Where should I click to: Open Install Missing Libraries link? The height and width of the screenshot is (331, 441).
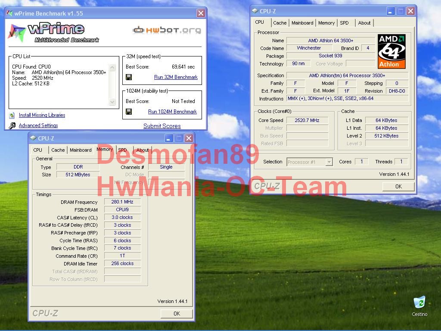coord(42,115)
